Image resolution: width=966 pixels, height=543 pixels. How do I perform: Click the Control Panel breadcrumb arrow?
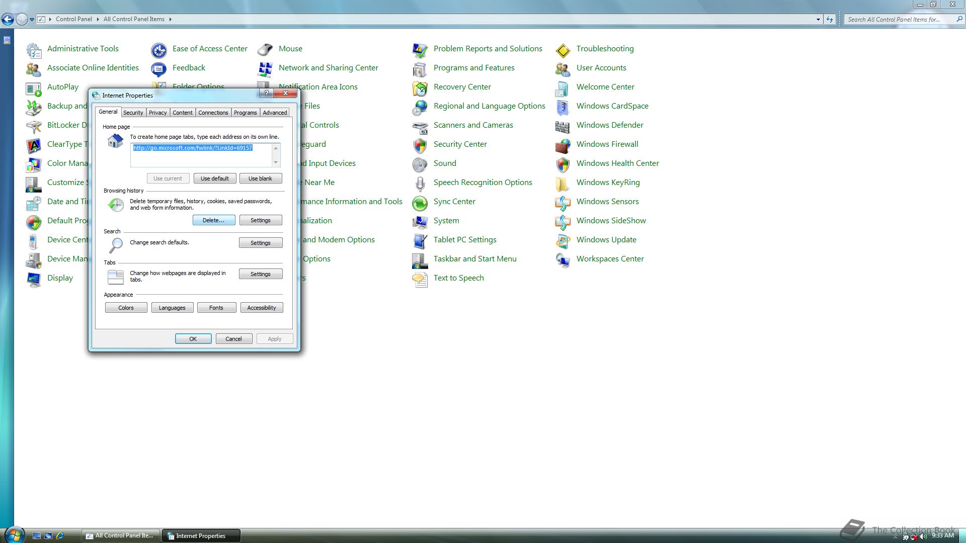(98, 19)
